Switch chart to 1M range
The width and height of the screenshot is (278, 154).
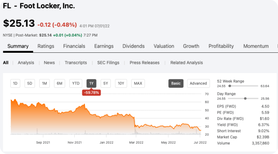[44, 83]
